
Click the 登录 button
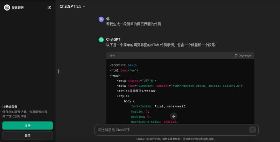coord(28,136)
